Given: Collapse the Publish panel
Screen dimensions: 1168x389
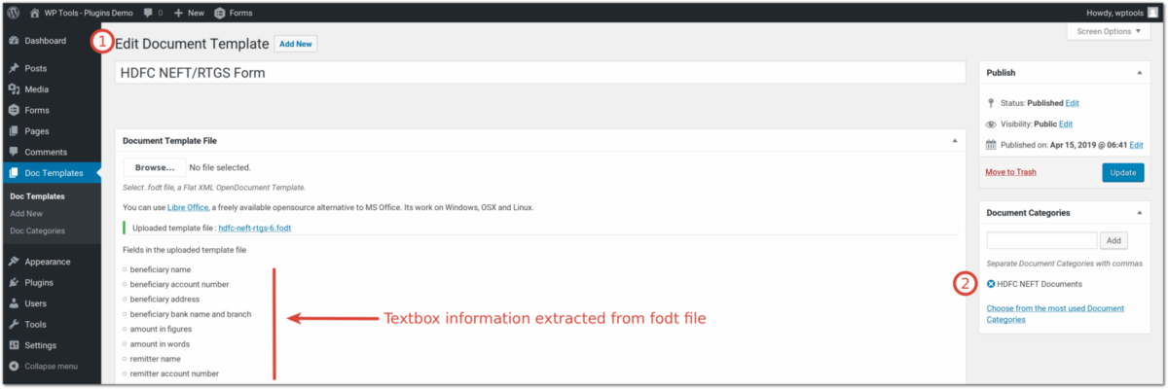Looking at the screenshot, I should coord(1140,73).
